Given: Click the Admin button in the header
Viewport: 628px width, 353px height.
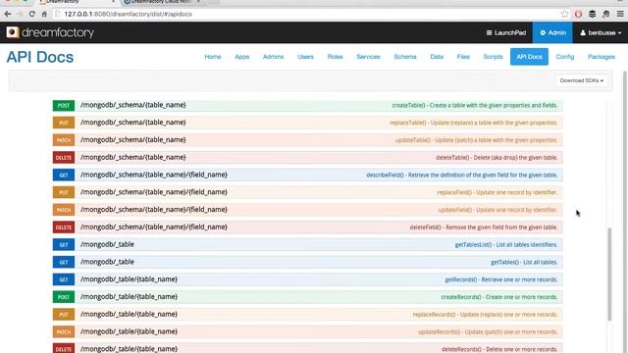Looking at the screenshot, I should click(552, 32).
